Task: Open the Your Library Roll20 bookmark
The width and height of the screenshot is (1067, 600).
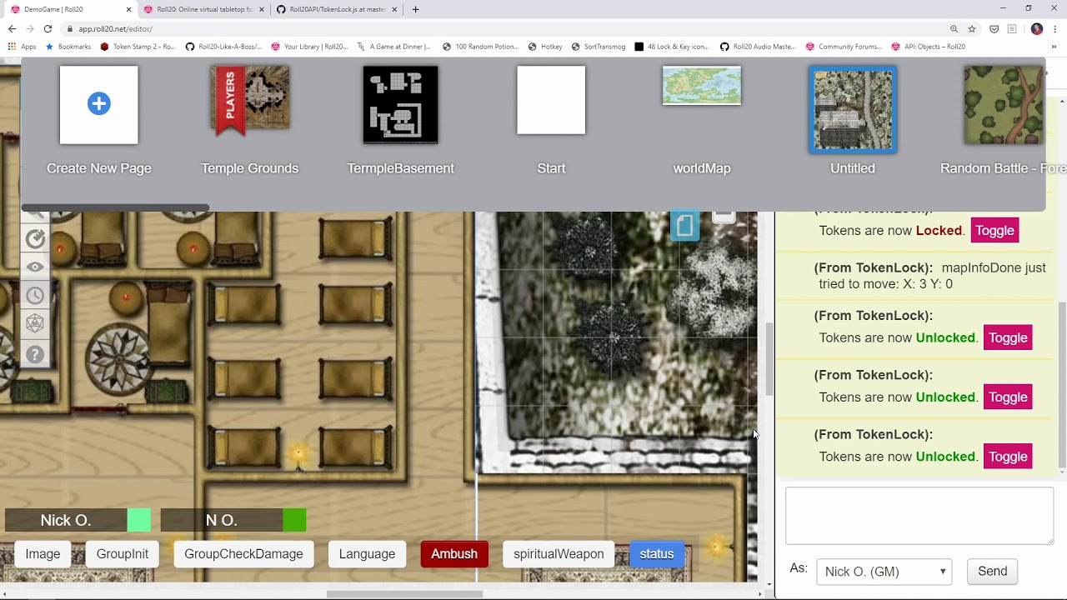Action: tap(310, 47)
